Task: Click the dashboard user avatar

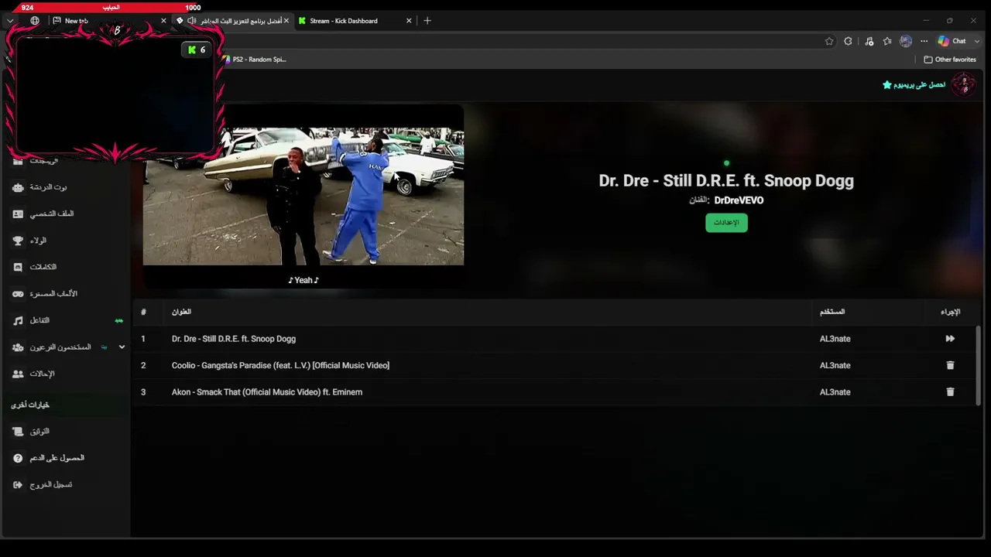Action: click(x=963, y=84)
